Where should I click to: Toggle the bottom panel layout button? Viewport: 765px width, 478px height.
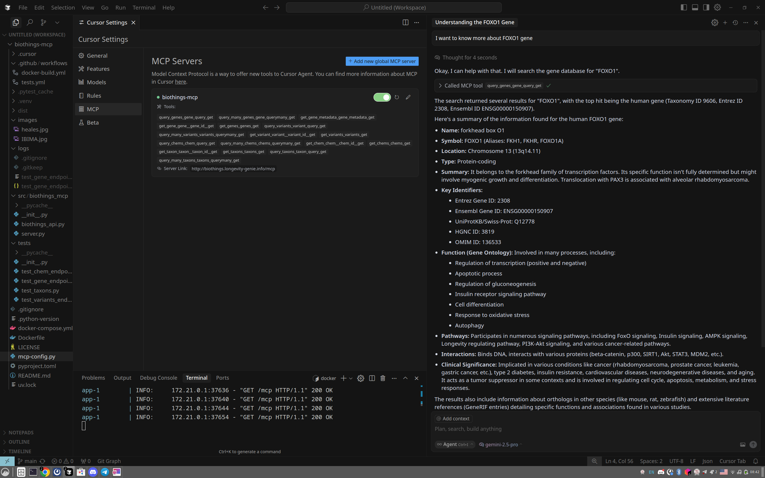pos(695,7)
